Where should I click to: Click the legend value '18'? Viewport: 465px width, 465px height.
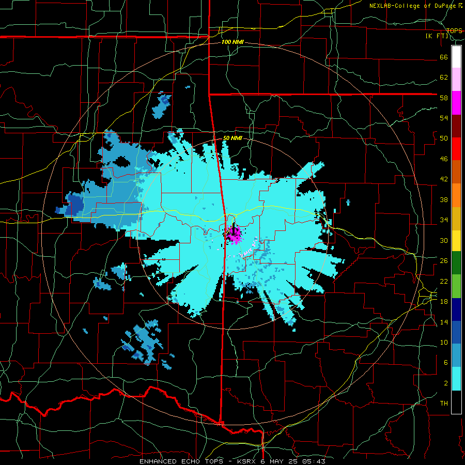click(x=444, y=302)
